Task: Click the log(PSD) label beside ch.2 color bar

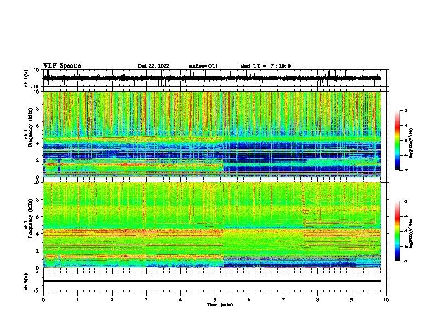Action: pyautogui.click(x=411, y=234)
